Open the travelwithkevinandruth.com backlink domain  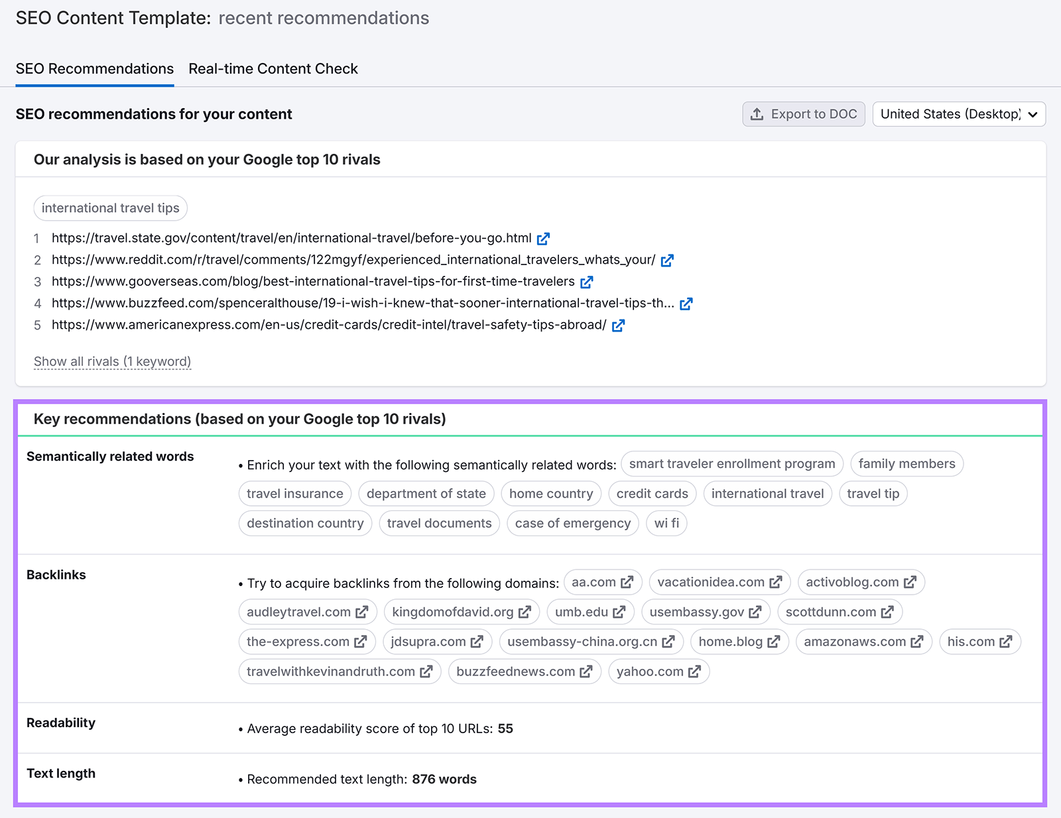(330, 672)
